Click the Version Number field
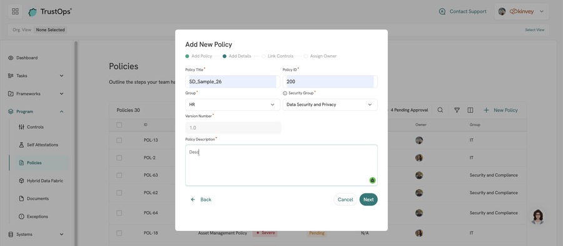563x246 pixels. (x=233, y=128)
